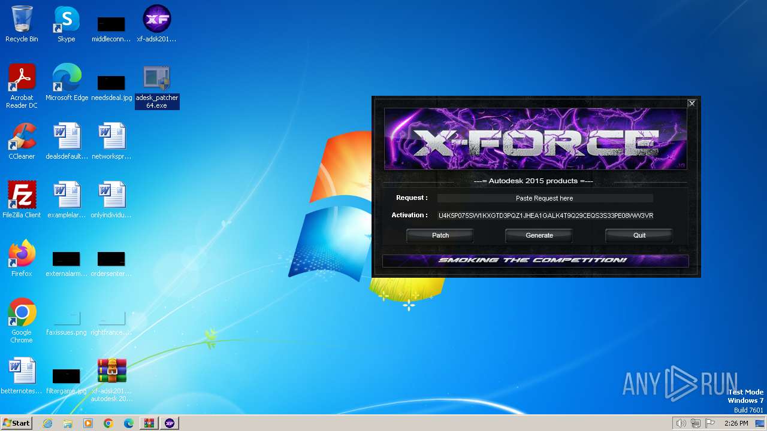Select the examplelar... Word document
Screen dimensions: 767x431
tap(67, 200)
